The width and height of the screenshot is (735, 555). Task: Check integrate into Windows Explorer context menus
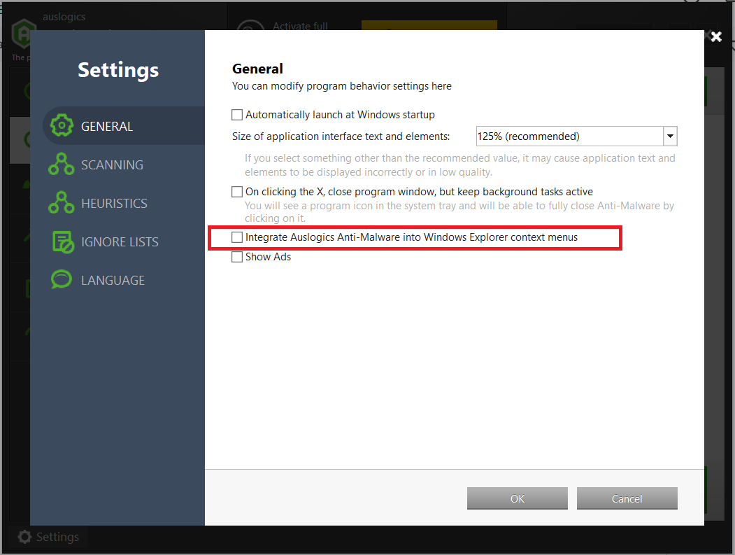click(236, 237)
